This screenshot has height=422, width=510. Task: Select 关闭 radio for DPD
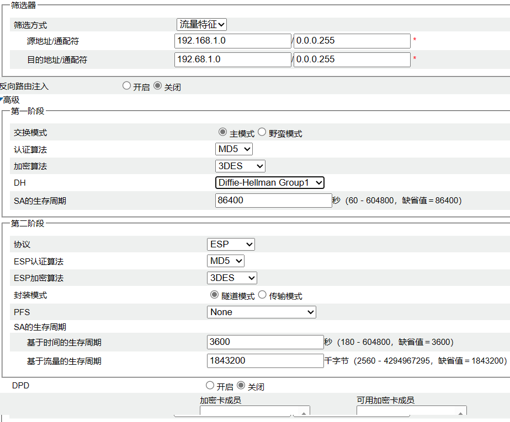[x=241, y=385]
